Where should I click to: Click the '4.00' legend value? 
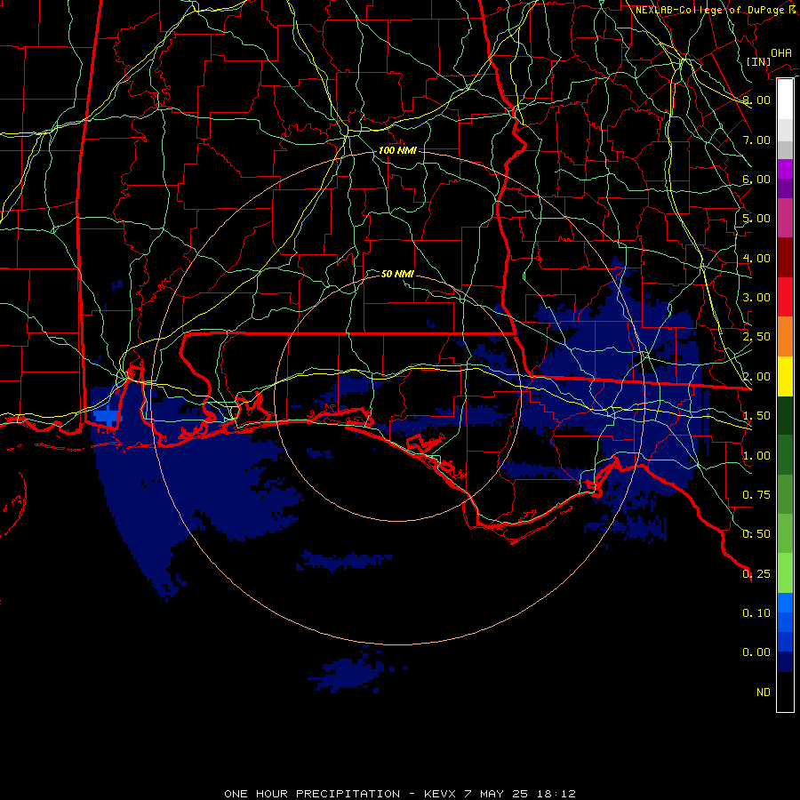click(756, 258)
